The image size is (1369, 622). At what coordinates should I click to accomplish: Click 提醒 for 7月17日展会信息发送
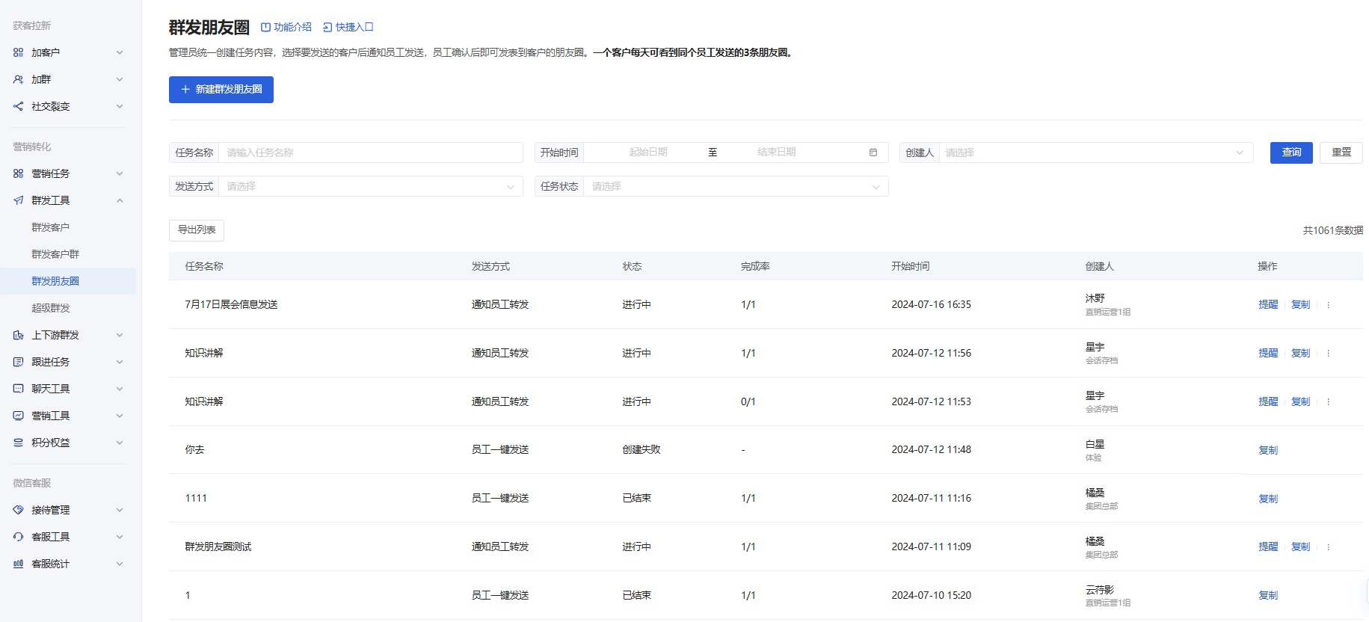click(x=1268, y=305)
